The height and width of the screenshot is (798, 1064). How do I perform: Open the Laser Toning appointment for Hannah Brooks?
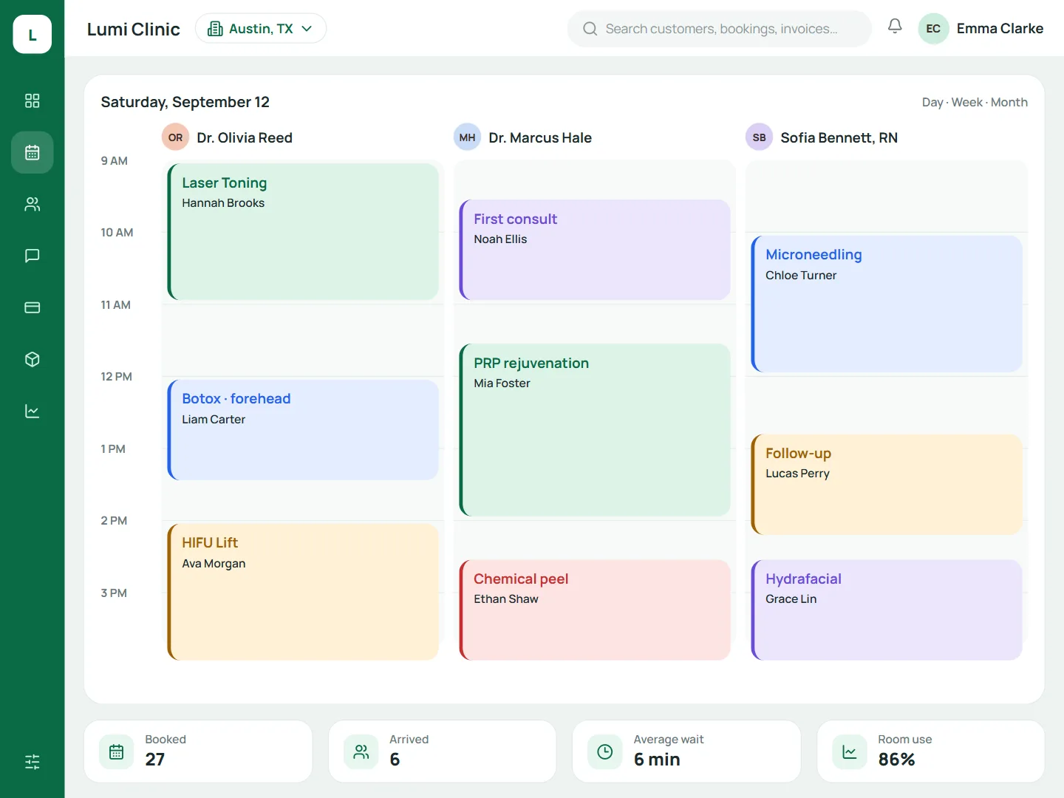point(303,231)
